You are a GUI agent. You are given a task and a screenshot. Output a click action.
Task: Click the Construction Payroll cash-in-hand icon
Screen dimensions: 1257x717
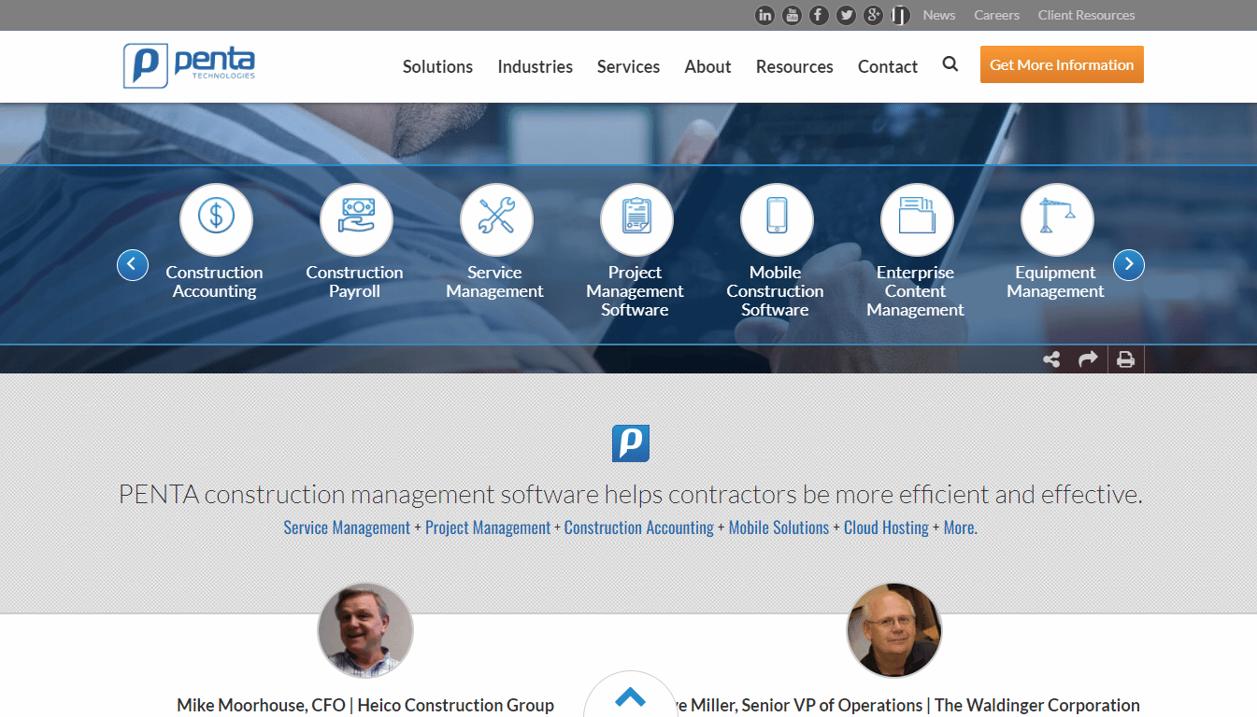pos(356,219)
